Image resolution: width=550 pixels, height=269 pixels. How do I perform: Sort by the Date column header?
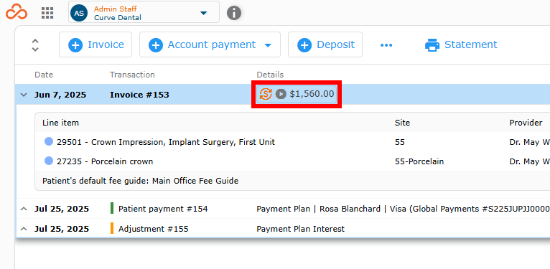pyautogui.click(x=44, y=75)
